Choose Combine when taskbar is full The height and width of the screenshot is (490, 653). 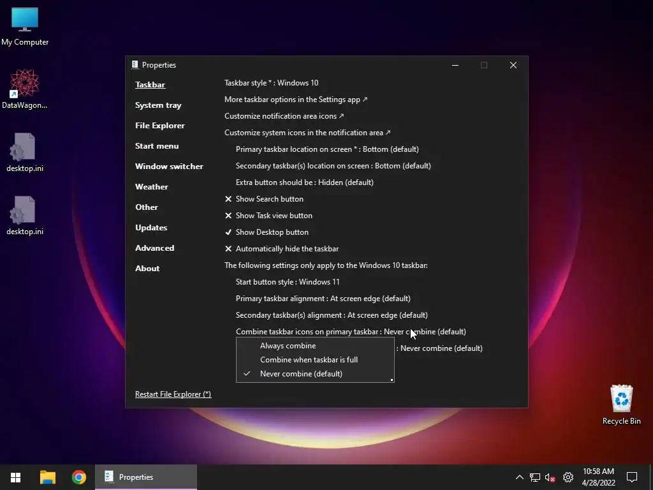[315, 360]
